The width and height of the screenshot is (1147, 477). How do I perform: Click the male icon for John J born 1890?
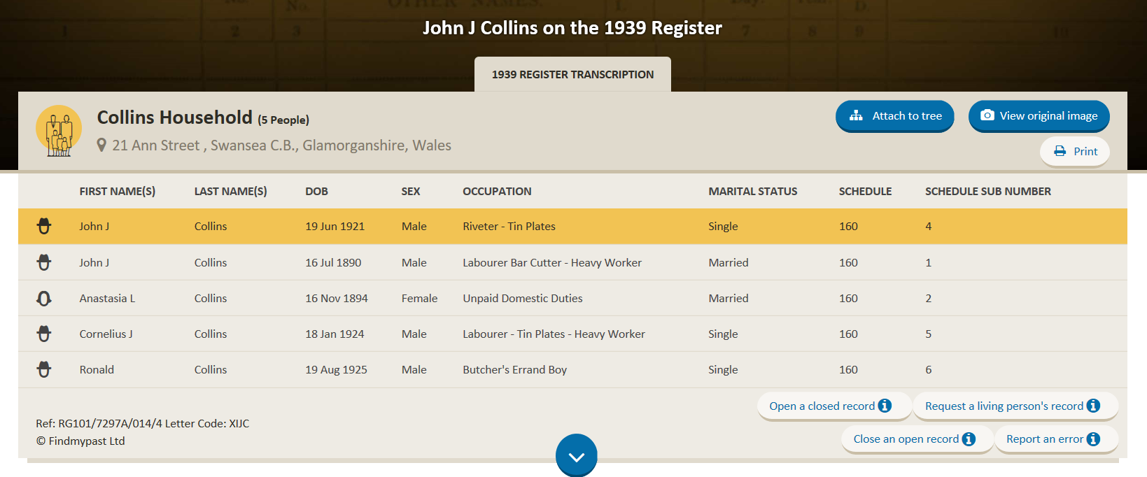(x=44, y=262)
